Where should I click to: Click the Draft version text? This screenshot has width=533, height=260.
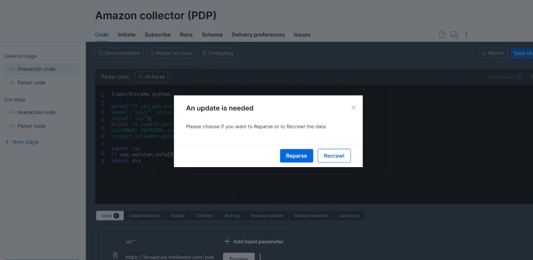(x=502, y=77)
